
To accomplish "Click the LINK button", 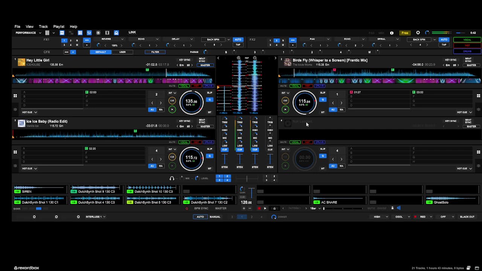I will [x=132, y=32].
